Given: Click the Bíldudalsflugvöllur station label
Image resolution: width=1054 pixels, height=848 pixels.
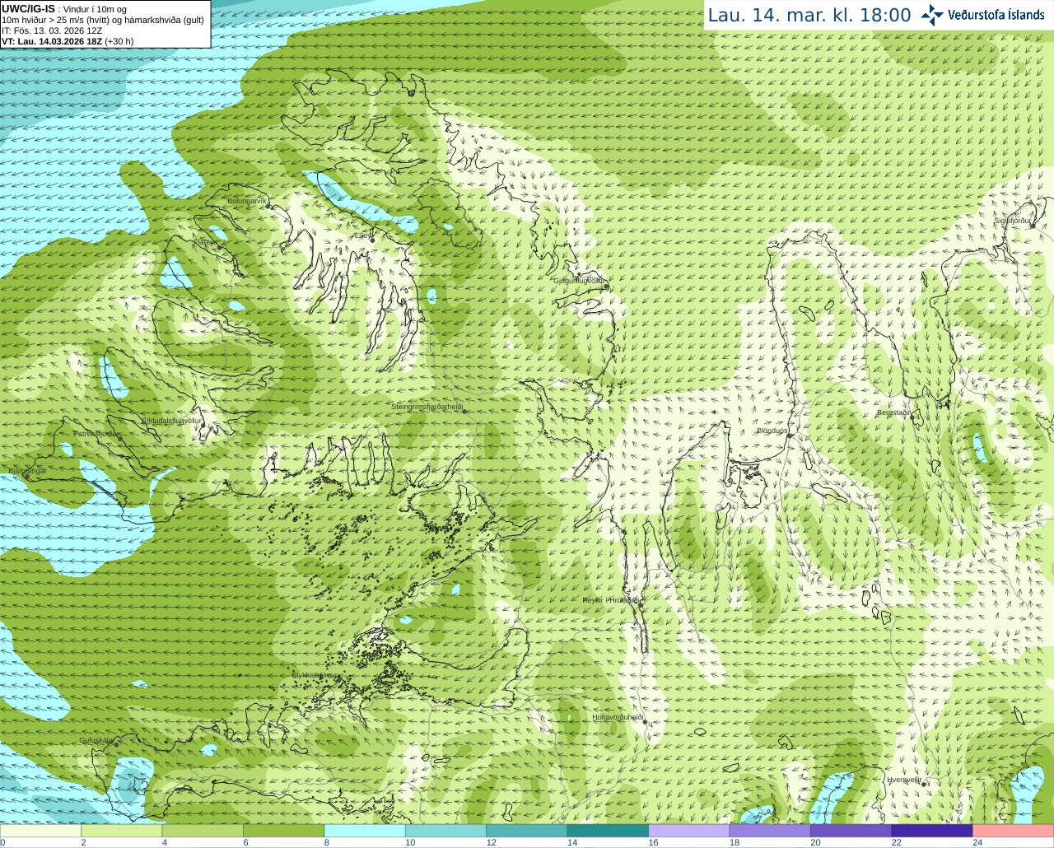Looking at the screenshot, I should tap(171, 420).
